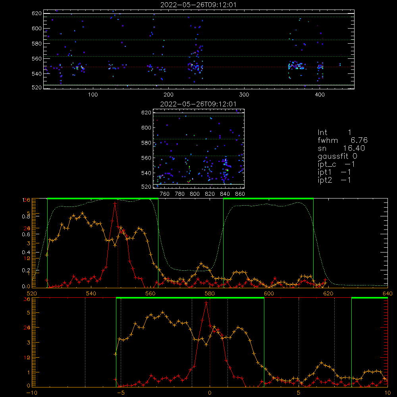Viewport: 397px width, 397px height.
Task: Click y-axis label 0.8 on profile plot
Action: click(x=26, y=216)
